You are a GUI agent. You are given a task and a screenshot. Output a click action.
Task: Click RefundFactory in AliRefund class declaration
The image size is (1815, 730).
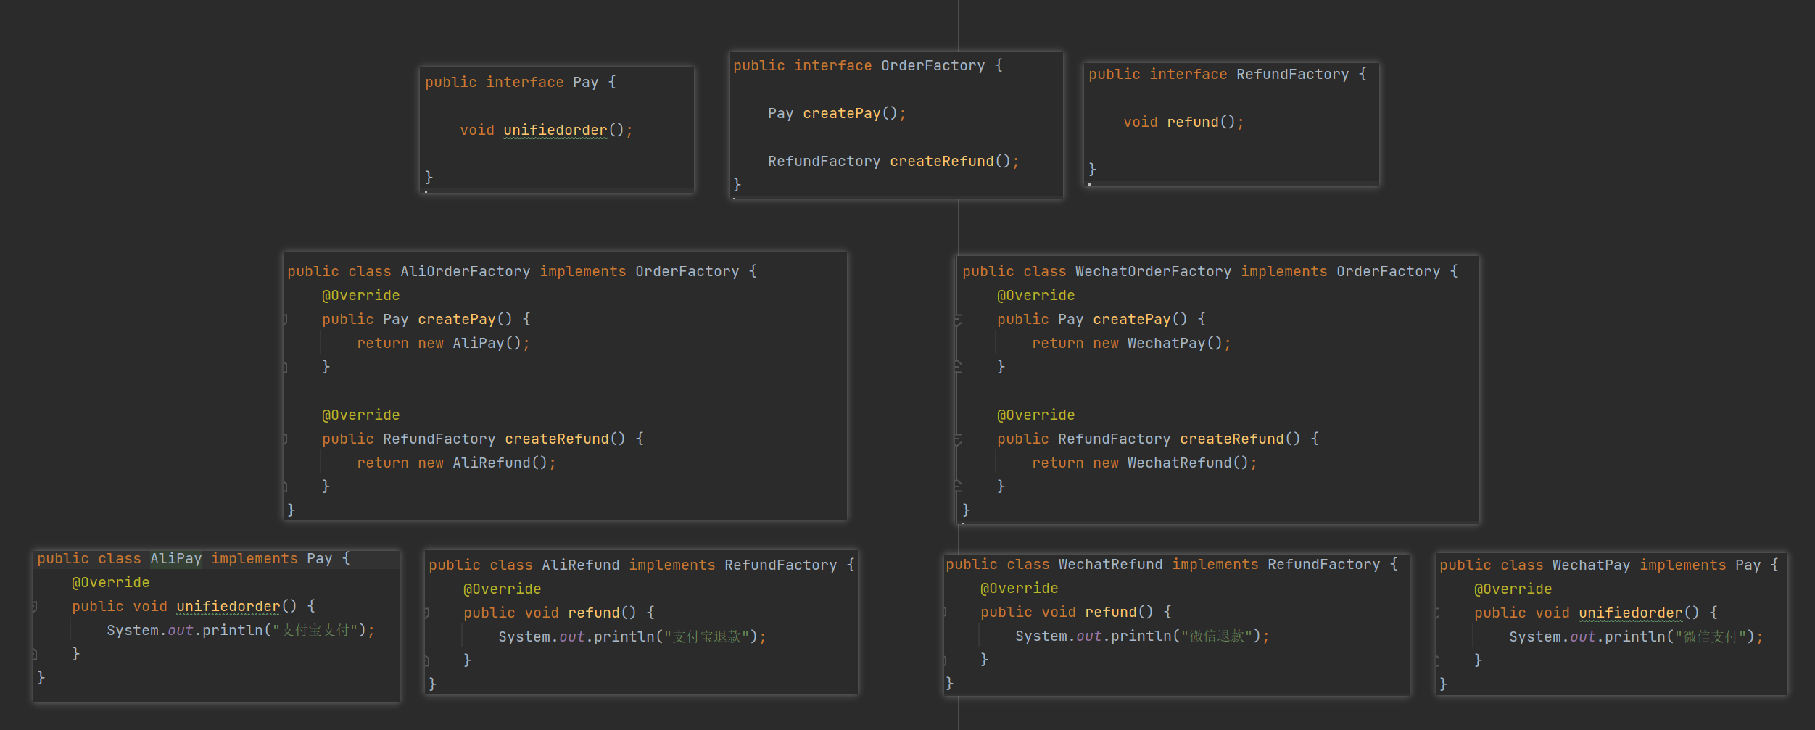780,565
